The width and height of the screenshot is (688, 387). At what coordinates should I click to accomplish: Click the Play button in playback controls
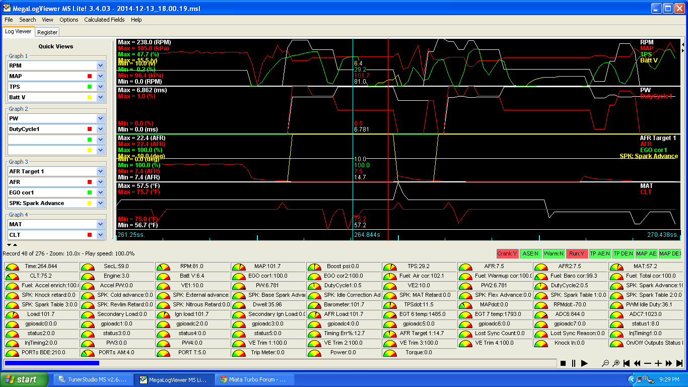[585, 363]
